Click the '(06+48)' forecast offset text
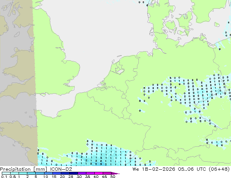Screen dimensions: 231x178 [x=219, y=169]
